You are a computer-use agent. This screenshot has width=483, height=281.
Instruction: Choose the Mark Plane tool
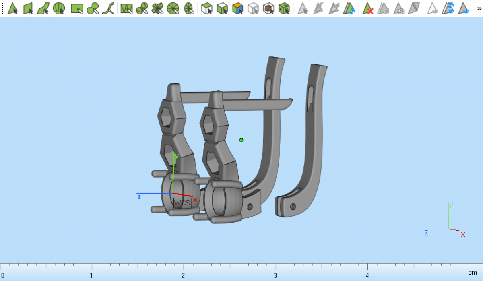pyautogui.click(x=28, y=8)
